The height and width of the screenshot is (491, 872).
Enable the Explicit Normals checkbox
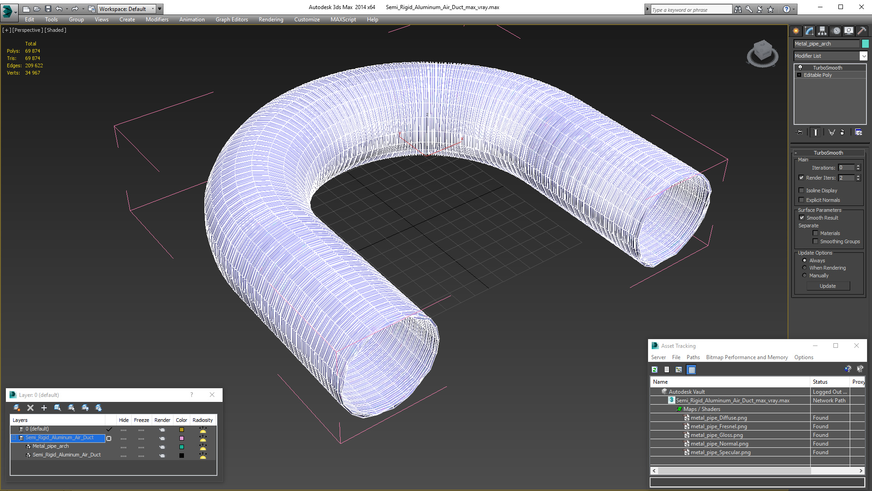[x=802, y=200]
